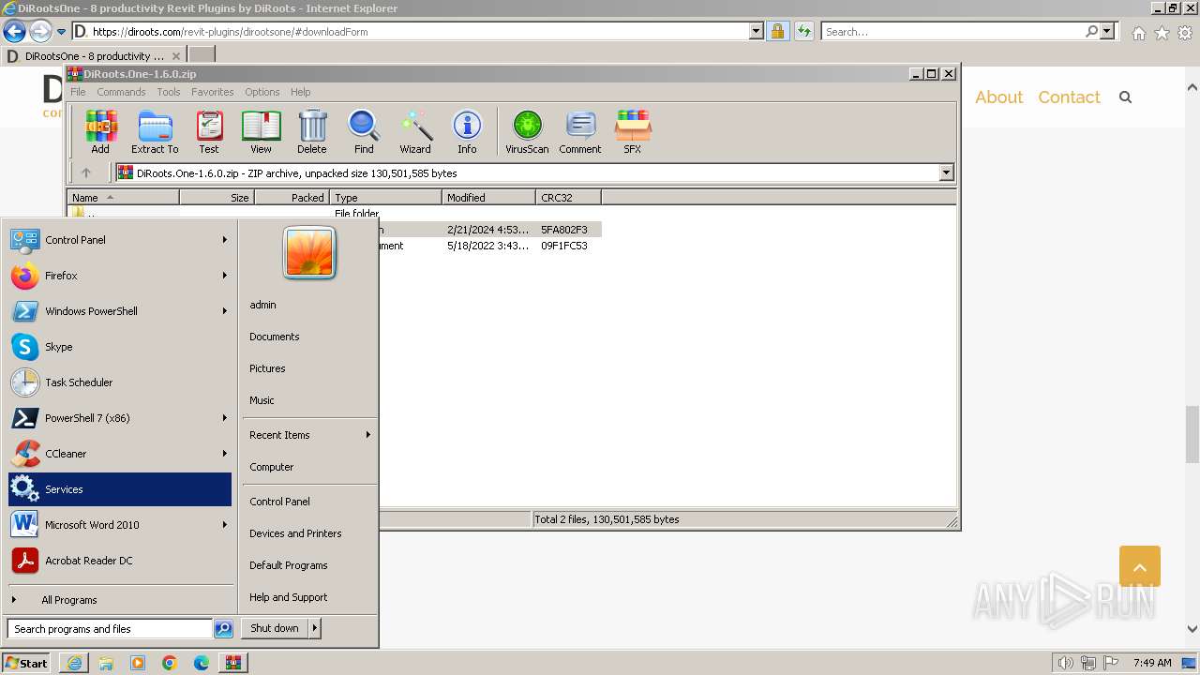Image resolution: width=1200 pixels, height=675 pixels.
Task: Open the search provider dropdown arrow
Action: pyautogui.click(x=1107, y=31)
